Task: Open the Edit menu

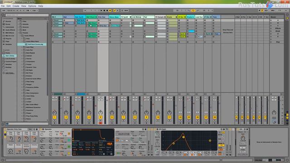Action: coord(9,6)
